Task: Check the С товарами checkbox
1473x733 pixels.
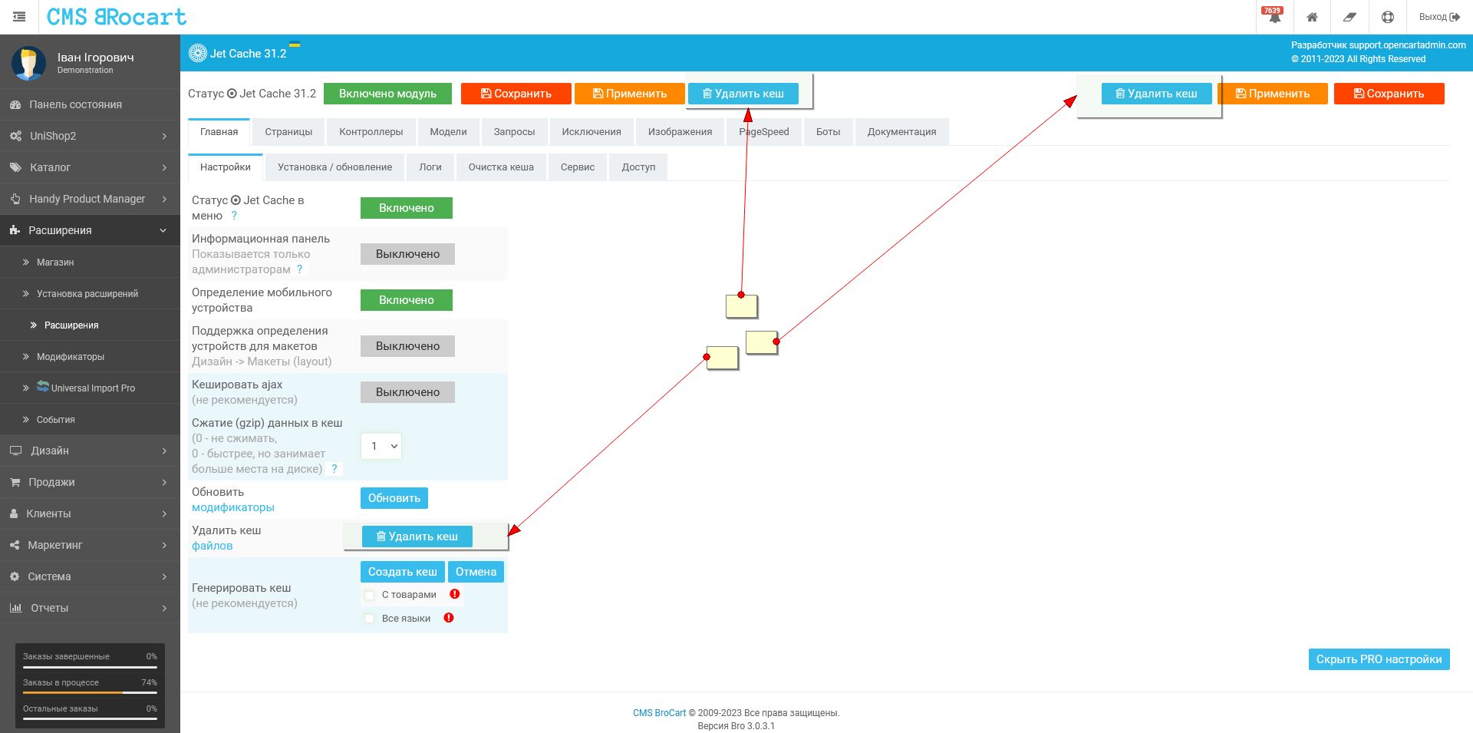Action: (x=370, y=595)
